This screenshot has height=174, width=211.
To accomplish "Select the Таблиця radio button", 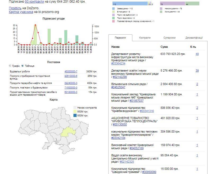I will [23, 66].
